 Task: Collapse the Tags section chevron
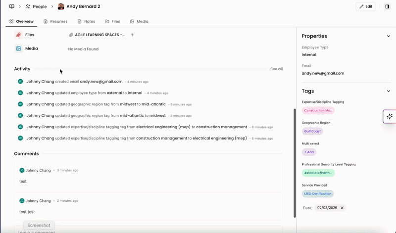(389, 91)
